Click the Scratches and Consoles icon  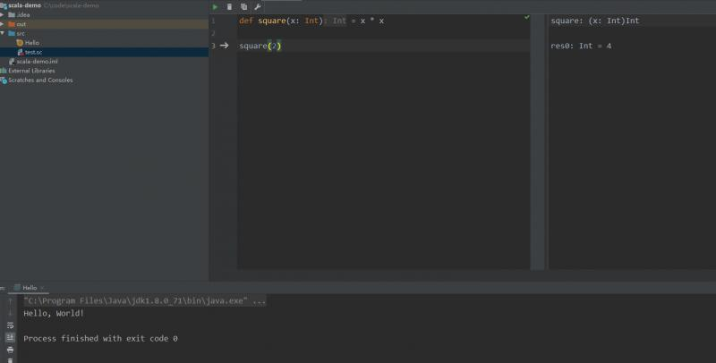pyautogui.click(x=4, y=80)
